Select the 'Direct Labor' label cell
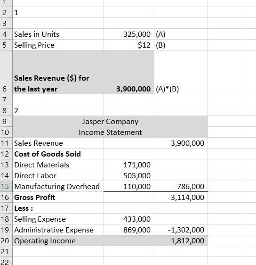 [x=58, y=175]
